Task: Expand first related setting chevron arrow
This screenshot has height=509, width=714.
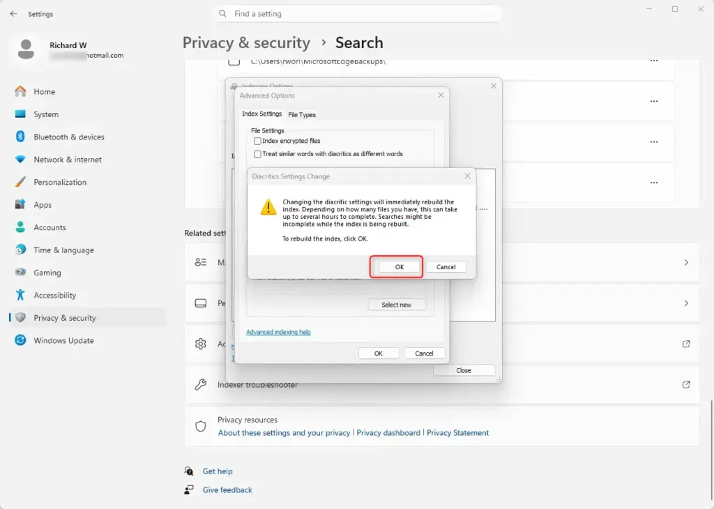Action: point(686,262)
